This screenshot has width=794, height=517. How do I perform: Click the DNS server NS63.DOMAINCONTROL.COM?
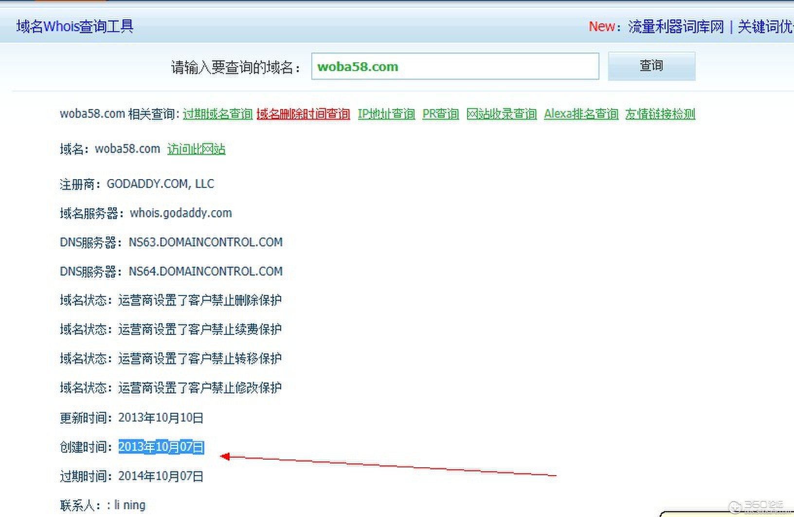[205, 242]
